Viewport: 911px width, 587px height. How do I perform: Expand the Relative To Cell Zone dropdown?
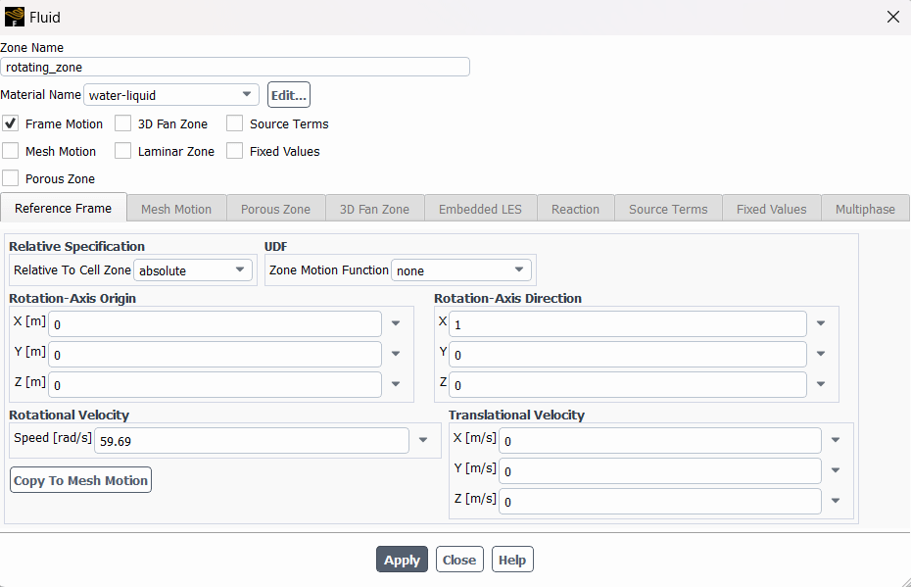240,269
